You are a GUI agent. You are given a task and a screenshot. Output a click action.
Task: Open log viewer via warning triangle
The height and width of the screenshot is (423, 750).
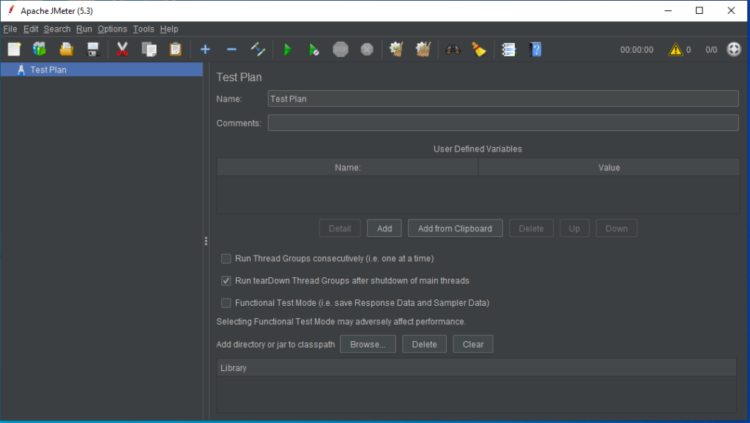pos(675,49)
